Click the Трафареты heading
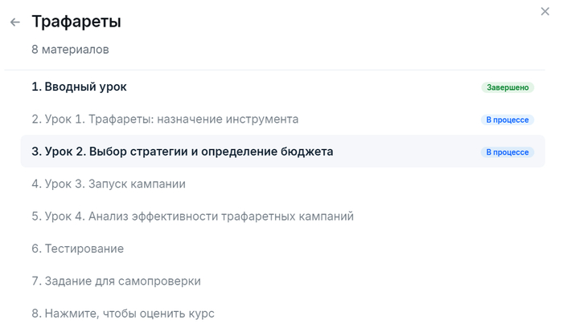The image size is (563, 332). coord(76,22)
